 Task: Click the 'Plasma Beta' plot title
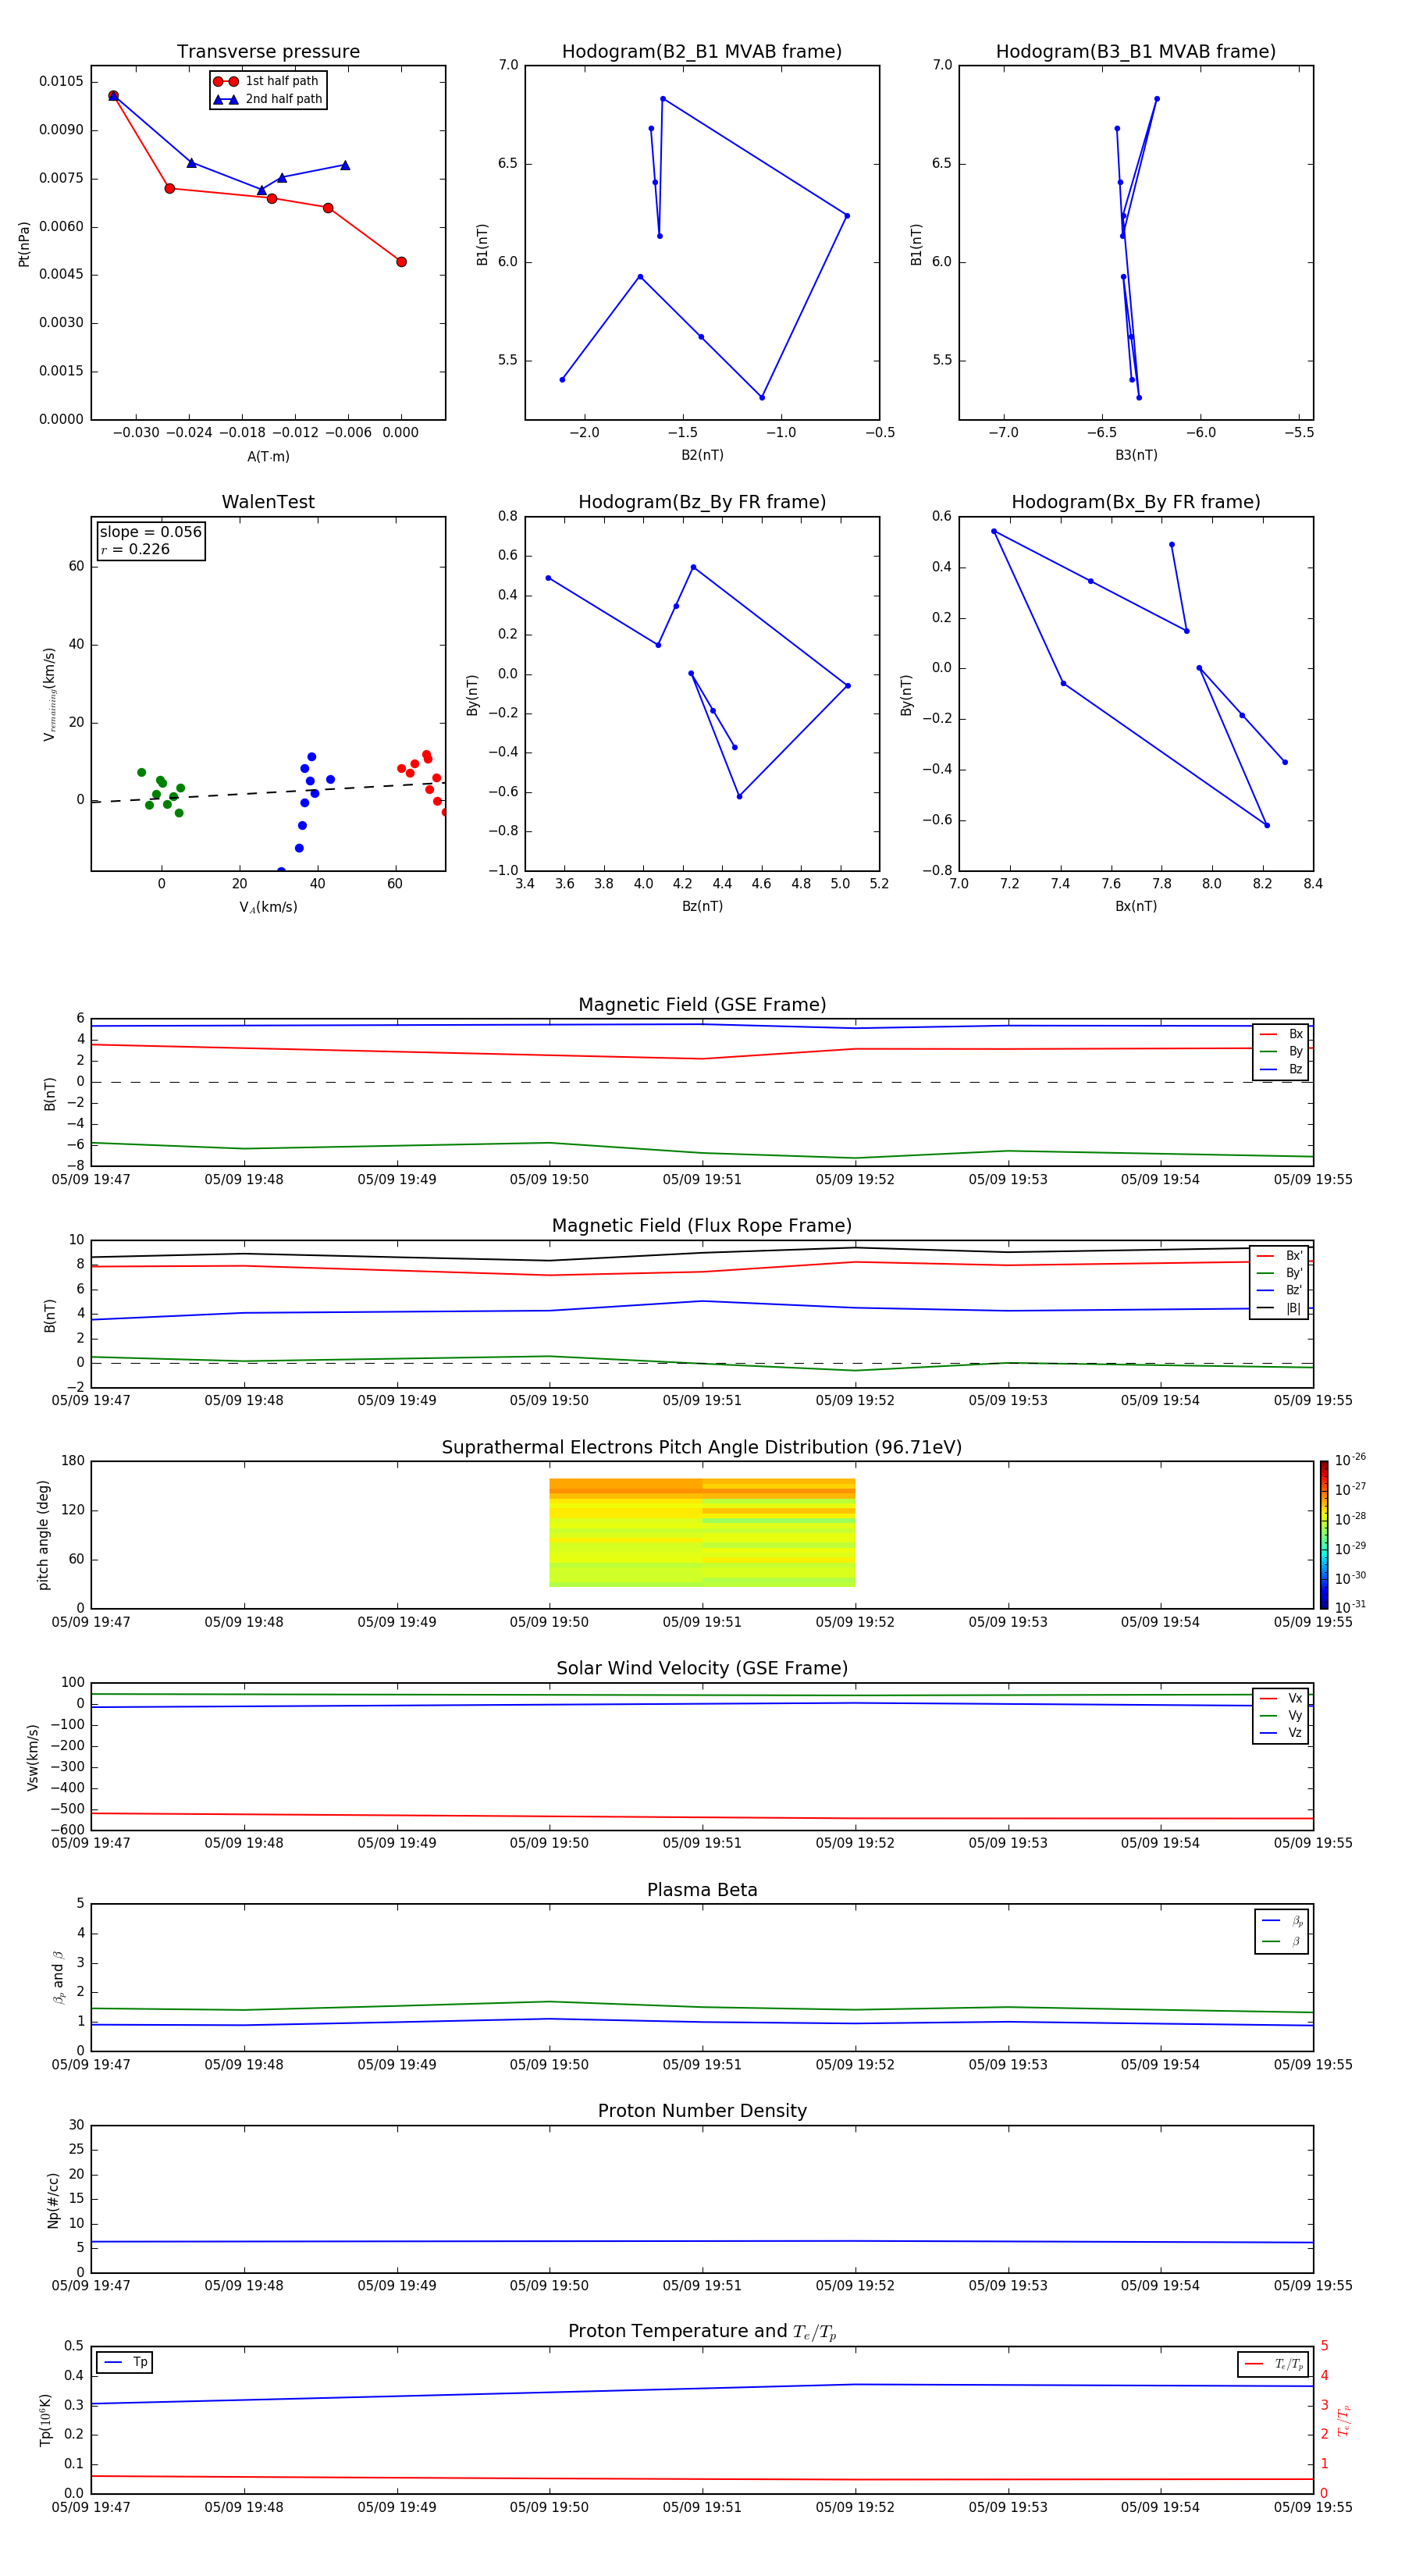click(702, 1891)
